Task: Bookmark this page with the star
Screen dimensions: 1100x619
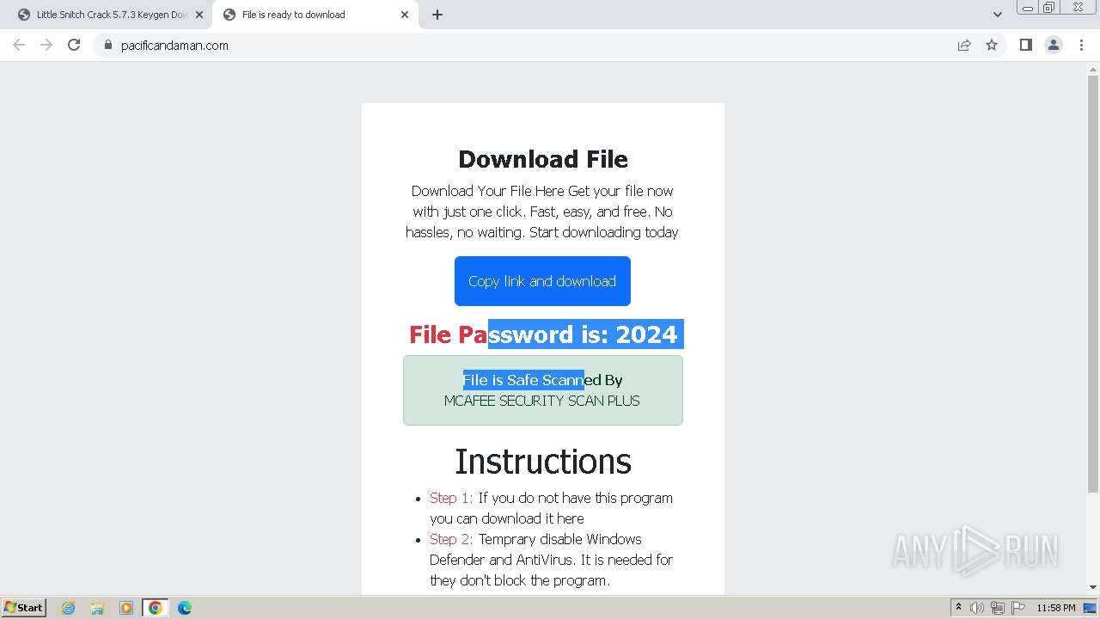Action: click(992, 46)
